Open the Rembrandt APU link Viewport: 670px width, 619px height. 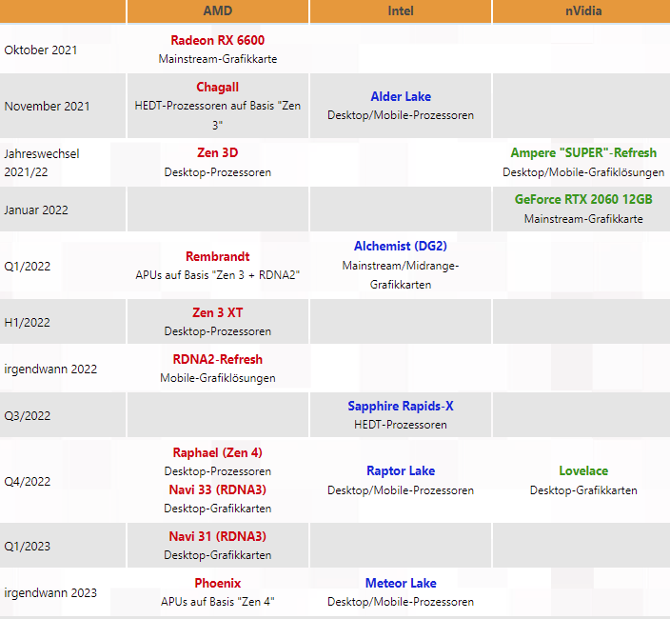click(217, 256)
